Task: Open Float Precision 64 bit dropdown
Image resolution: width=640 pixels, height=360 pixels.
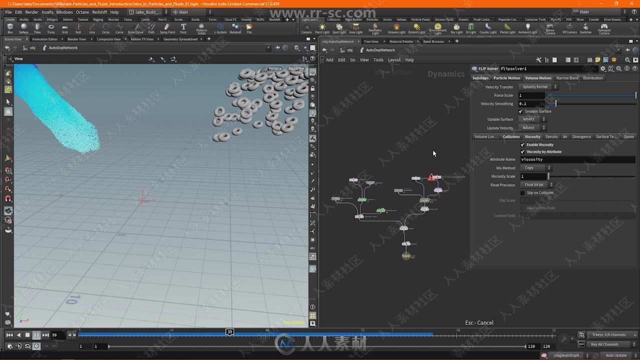Action: tap(537, 184)
